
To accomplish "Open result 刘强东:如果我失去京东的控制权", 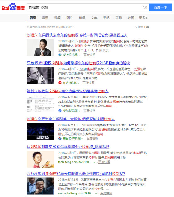I will coord(77,35).
